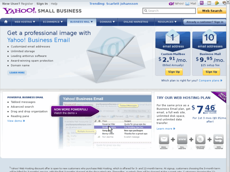The height and width of the screenshot is (172, 230).
Task: Open Yahoo! Mail envelope icon at top
Action: pos(187,3)
